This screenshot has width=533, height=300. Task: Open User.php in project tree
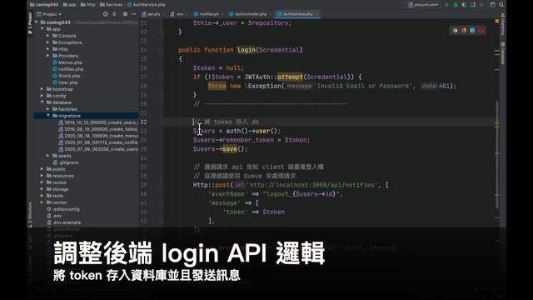(65, 82)
